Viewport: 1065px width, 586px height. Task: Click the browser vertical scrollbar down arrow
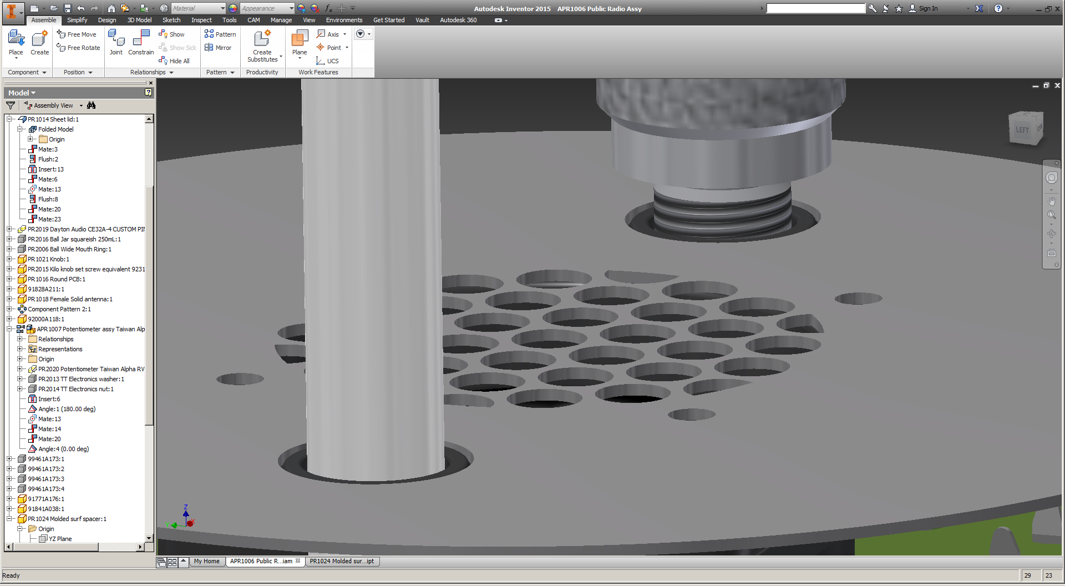click(x=149, y=538)
